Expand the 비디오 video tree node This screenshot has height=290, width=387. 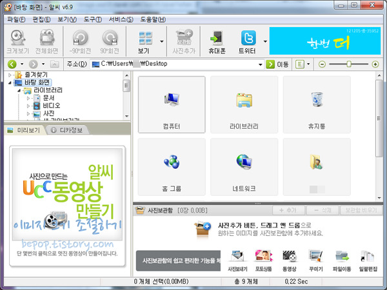click(x=28, y=106)
